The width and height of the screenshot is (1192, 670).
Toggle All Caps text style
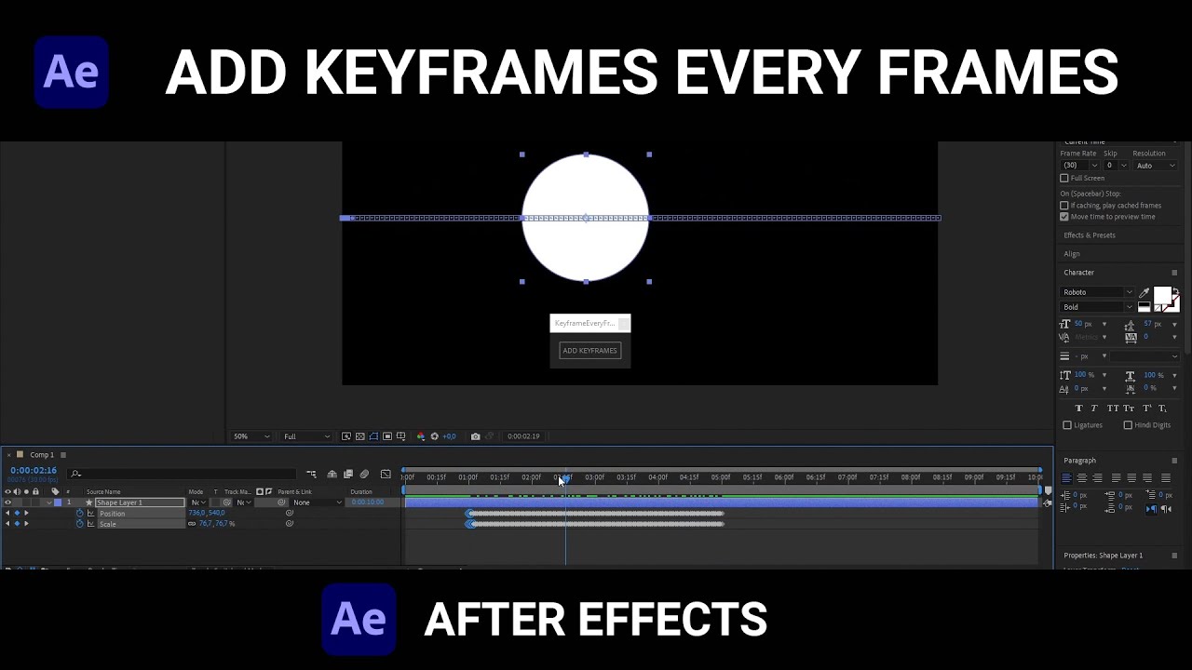tap(1113, 409)
